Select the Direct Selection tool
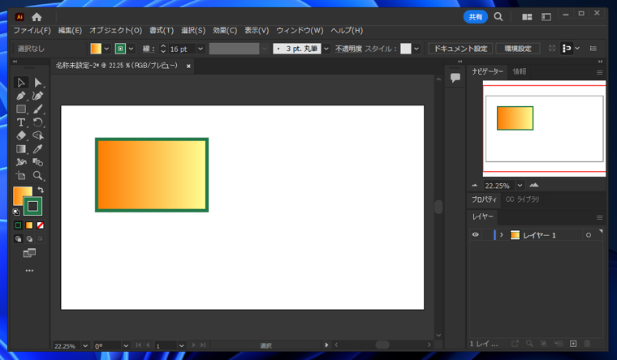 pos(38,83)
